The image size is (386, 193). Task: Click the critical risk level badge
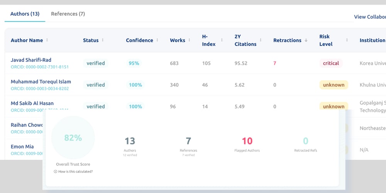(x=331, y=63)
